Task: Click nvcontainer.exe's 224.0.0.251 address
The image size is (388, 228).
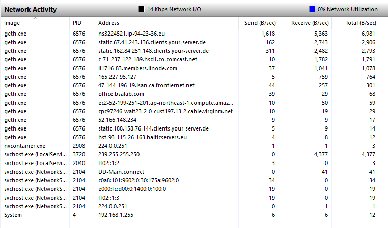Action: [x=113, y=146]
